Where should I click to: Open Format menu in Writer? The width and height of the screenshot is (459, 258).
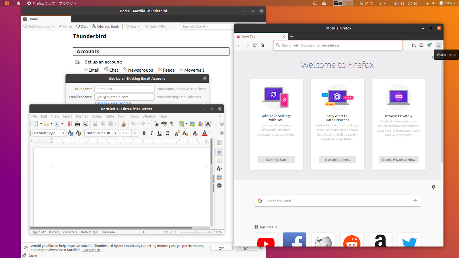coord(82,116)
